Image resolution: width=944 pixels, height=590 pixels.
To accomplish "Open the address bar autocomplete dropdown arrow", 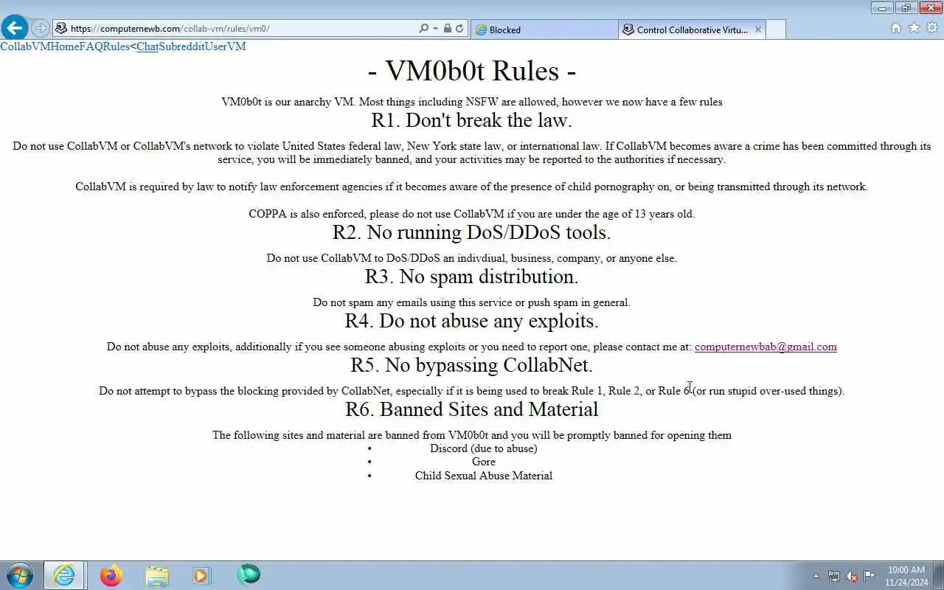I will 435,29.
